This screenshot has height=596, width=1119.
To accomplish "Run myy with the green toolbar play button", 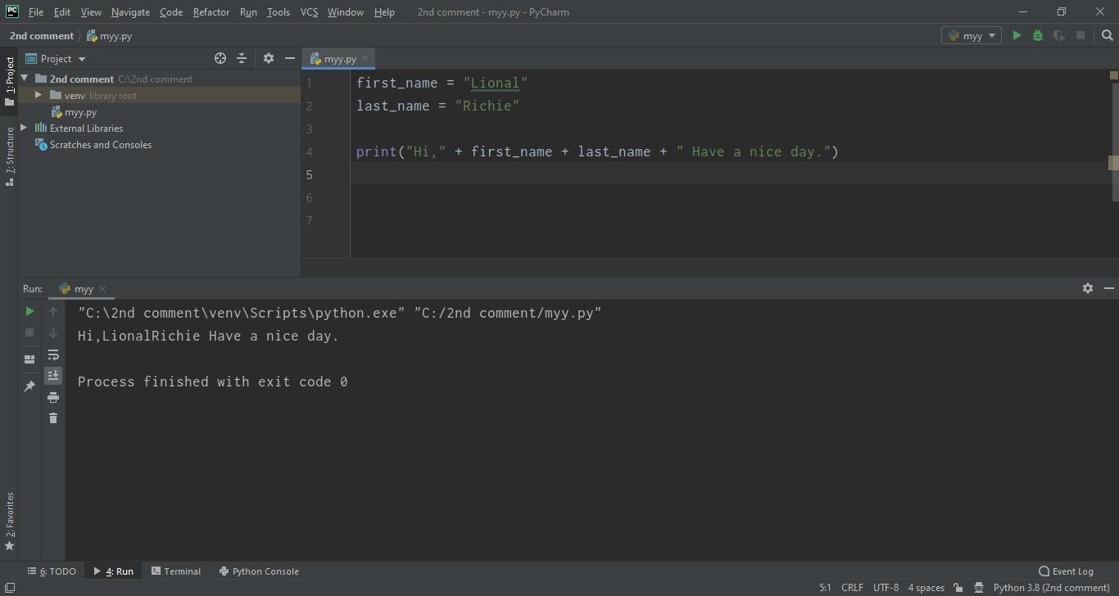I will (x=1017, y=35).
